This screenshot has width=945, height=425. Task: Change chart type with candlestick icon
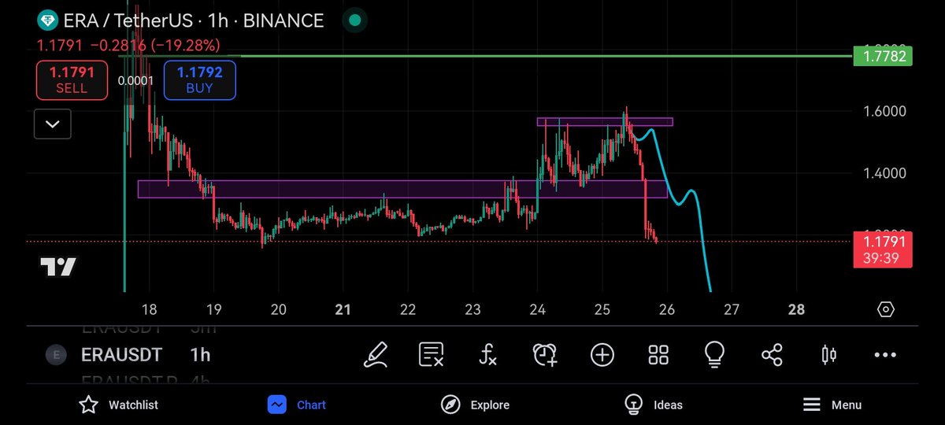click(828, 355)
